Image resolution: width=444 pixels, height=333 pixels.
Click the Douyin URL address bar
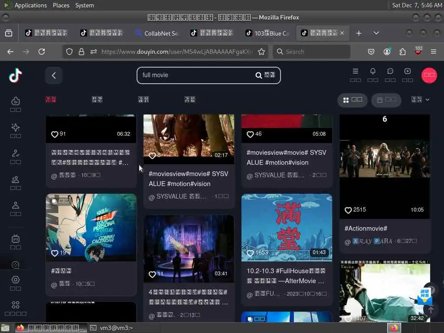177,52
